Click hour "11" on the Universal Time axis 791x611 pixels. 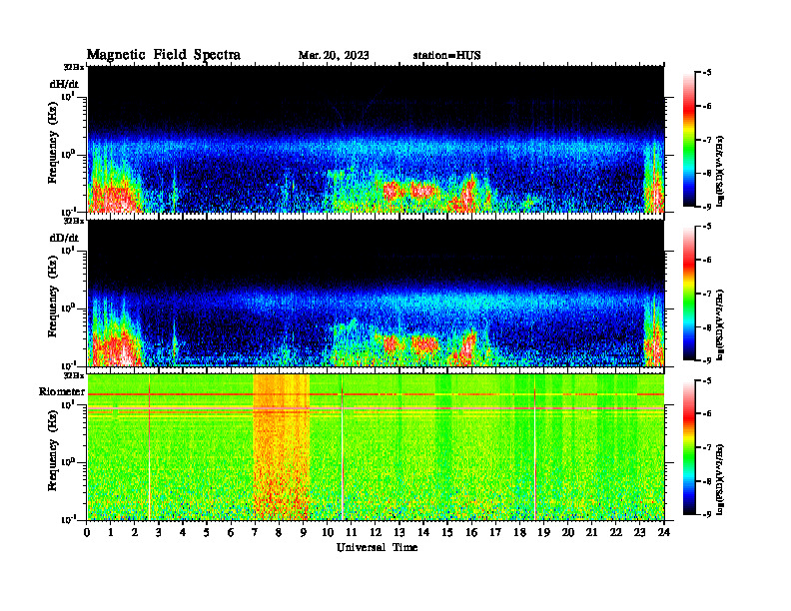[x=352, y=532]
